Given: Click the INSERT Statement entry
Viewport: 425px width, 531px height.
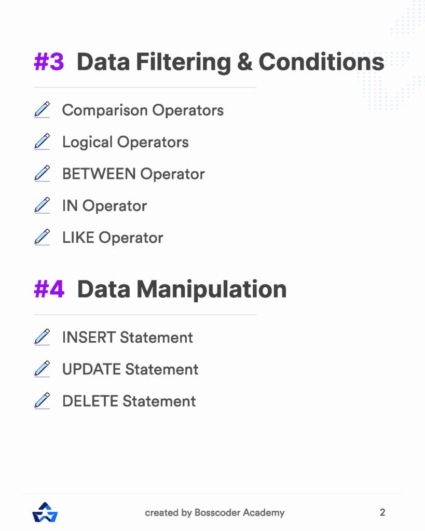Looking at the screenshot, I should click(x=127, y=338).
